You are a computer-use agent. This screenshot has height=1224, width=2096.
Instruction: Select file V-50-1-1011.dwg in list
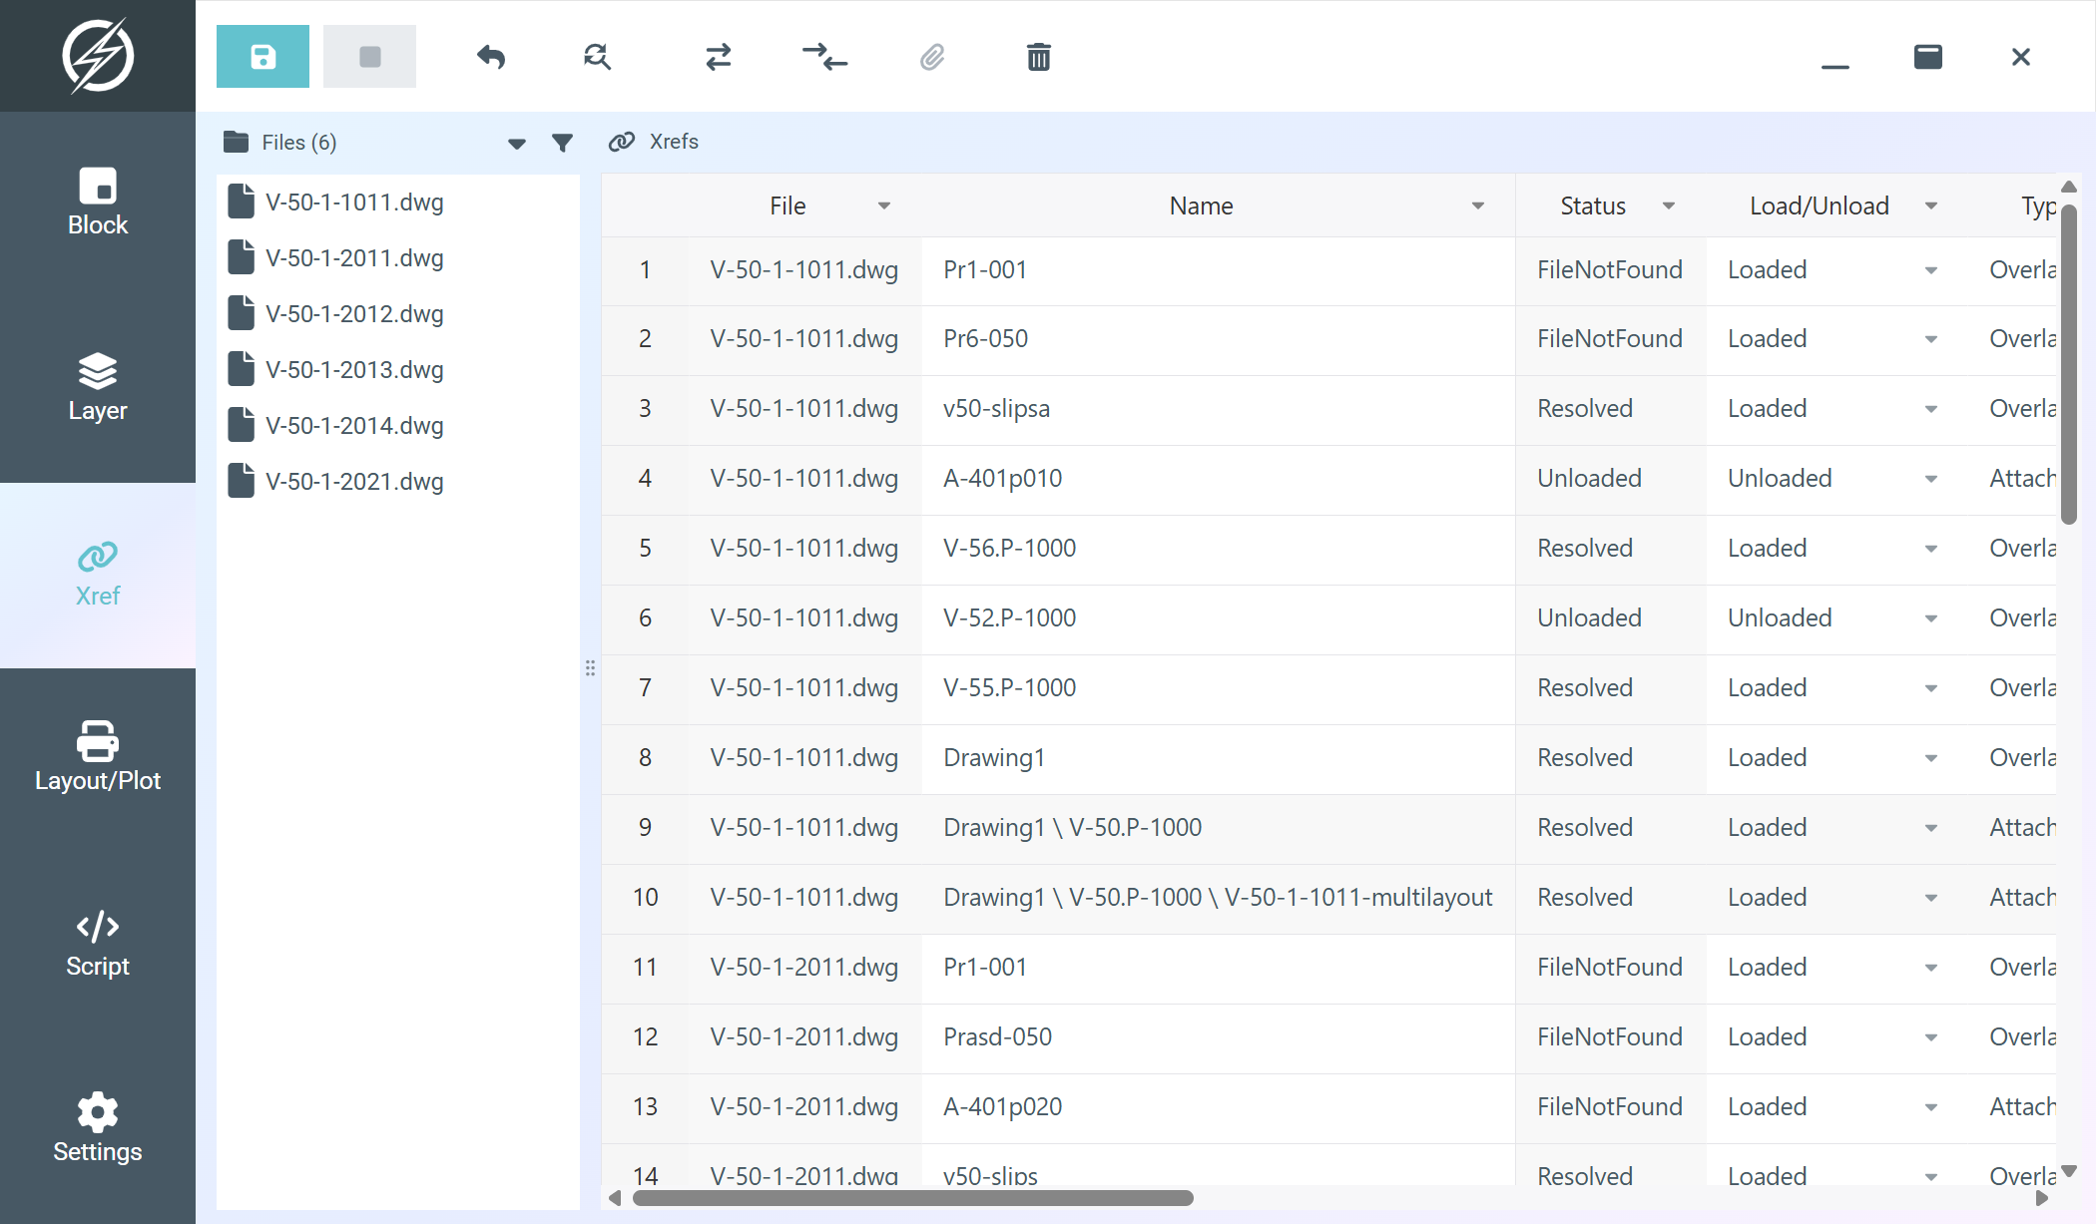tap(398, 203)
